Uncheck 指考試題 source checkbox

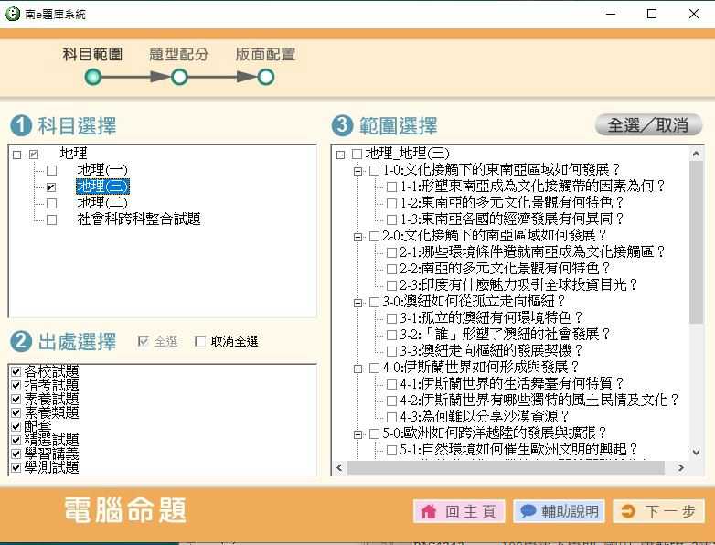click(16, 385)
